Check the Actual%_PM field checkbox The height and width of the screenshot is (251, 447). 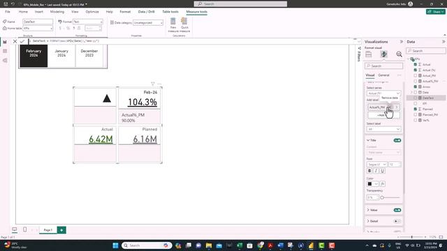pyautogui.click(x=415, y=81)
